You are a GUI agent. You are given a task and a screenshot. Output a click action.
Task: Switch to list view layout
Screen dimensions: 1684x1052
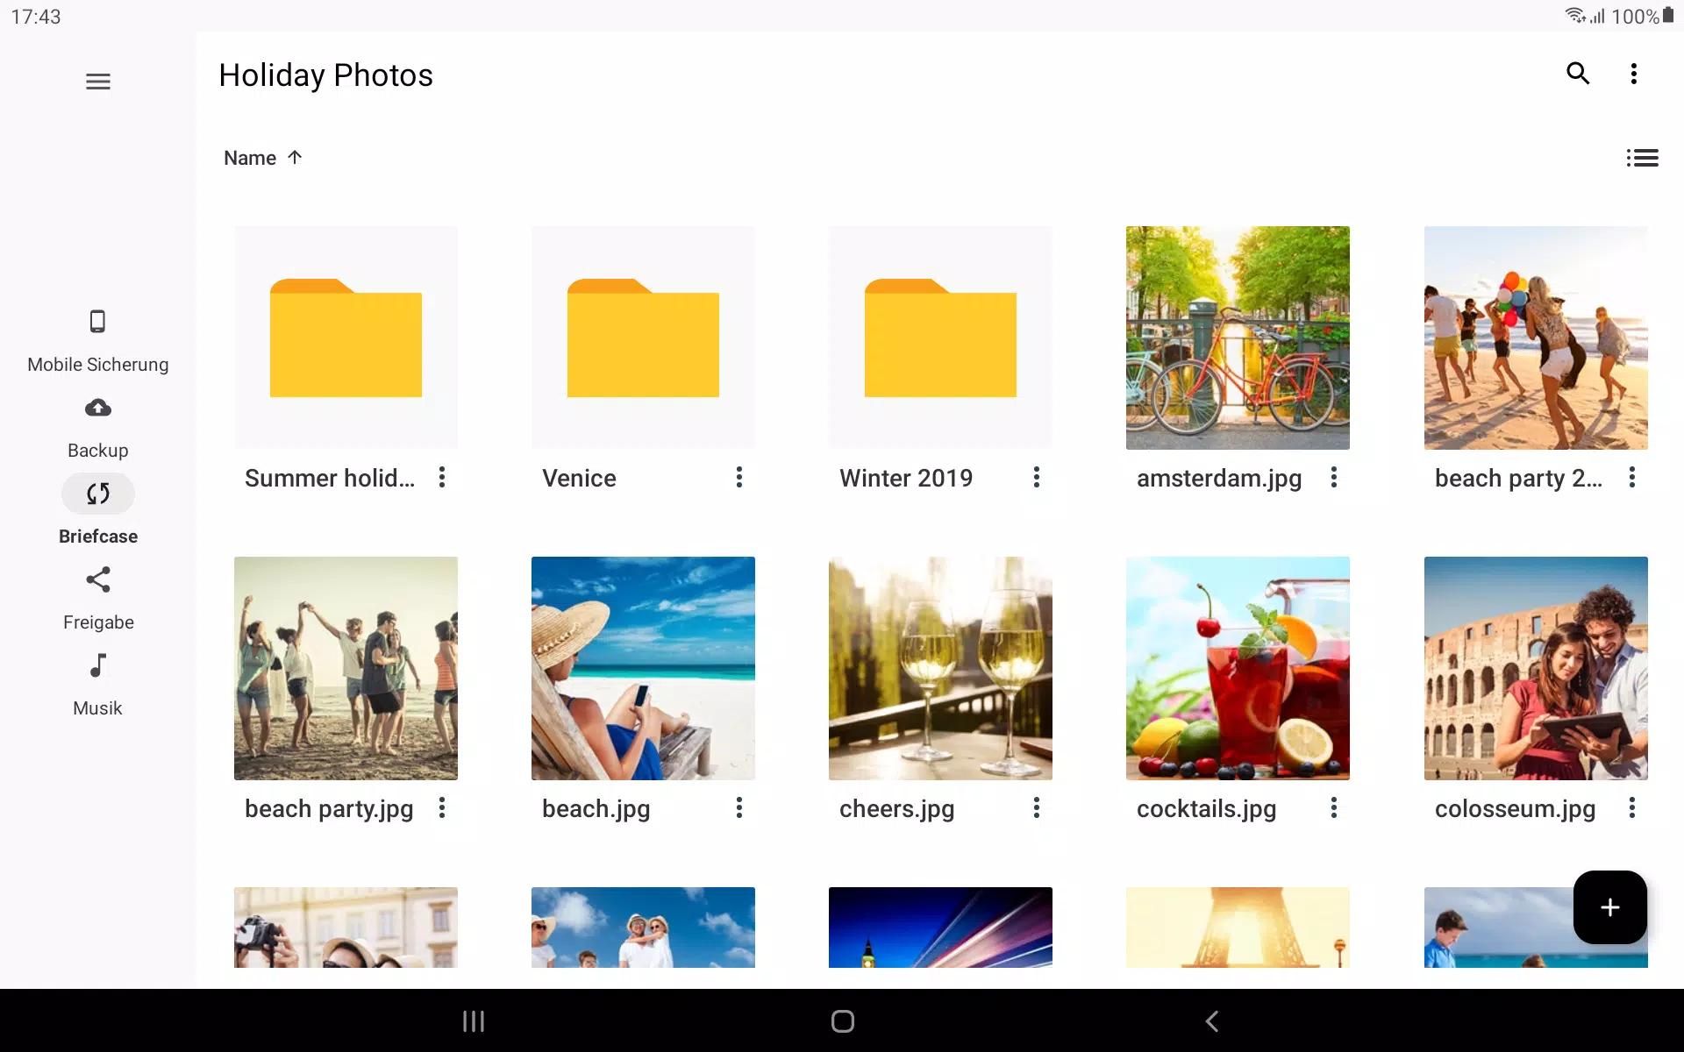click(1642, 158)
